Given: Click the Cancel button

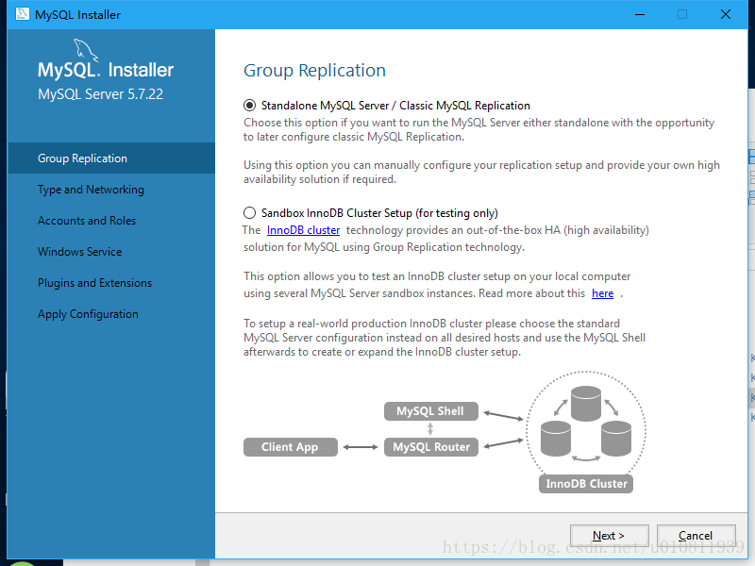Looking at the screenshot, I should (x=696, y=535).
